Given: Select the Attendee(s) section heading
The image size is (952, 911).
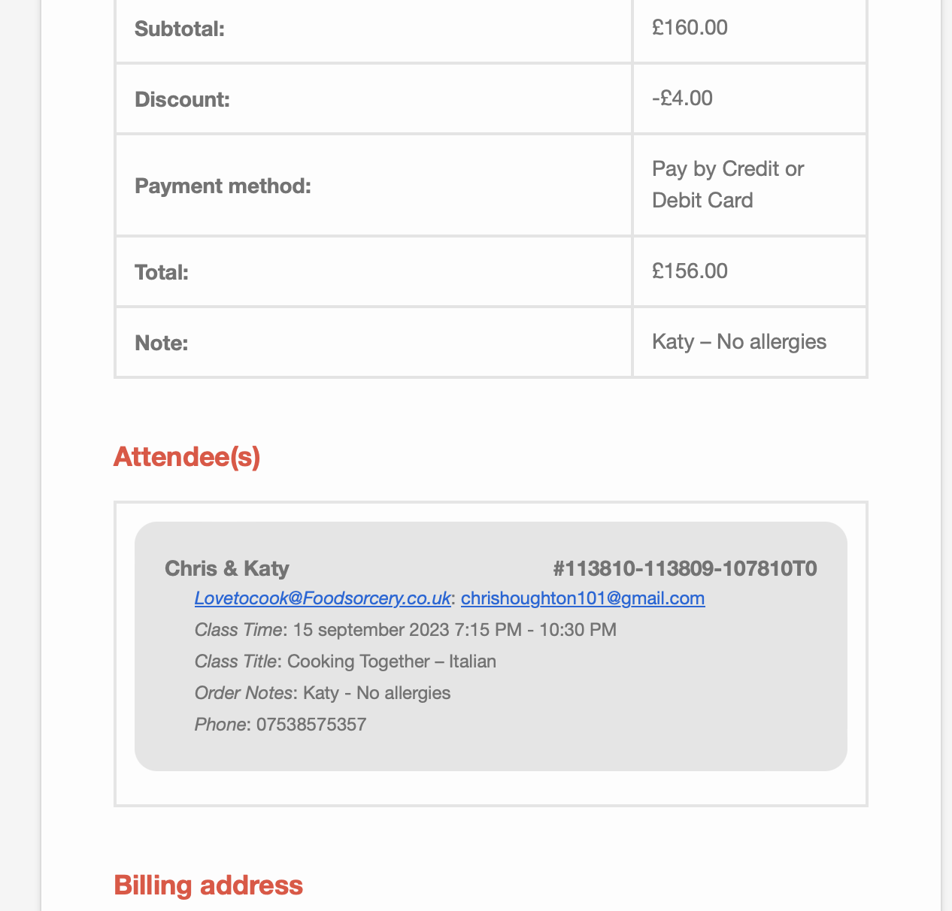Looking at the screenshot, I should coord(187,457).
